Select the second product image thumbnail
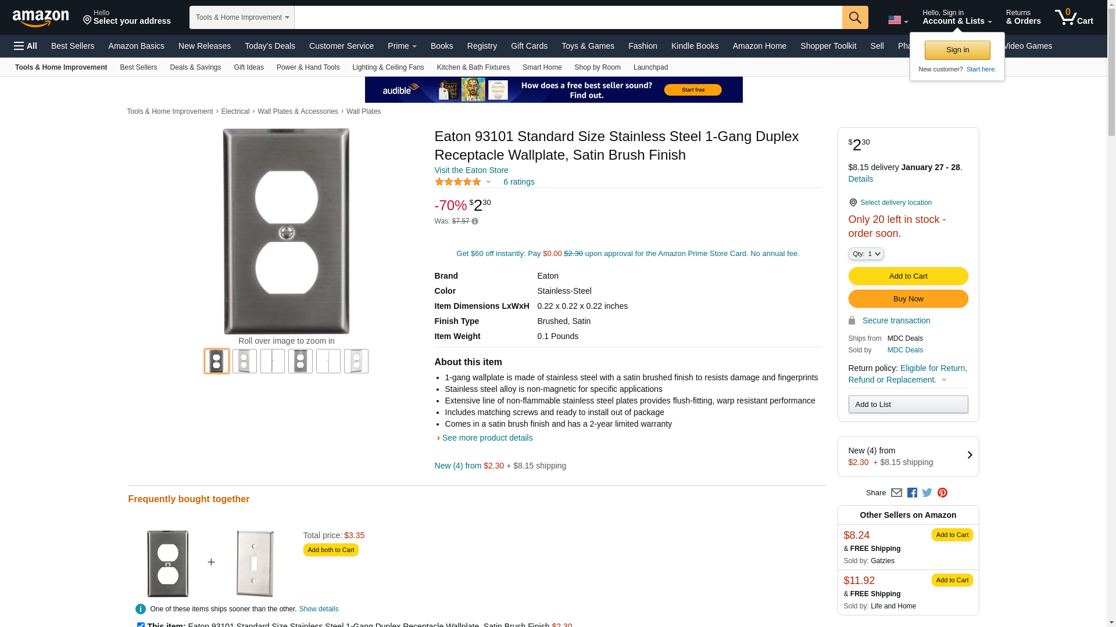1116x627 pixels. [245, 361]
